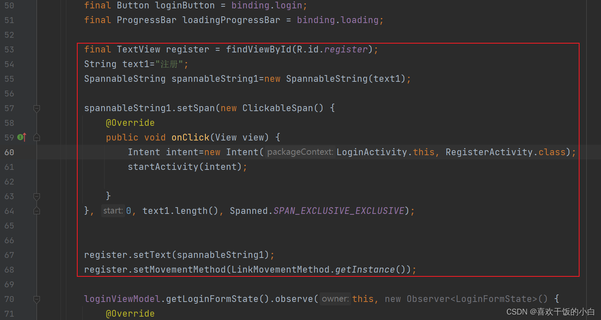Viewport: 601px width, 320px height.
Task: Click 'startActivity(intent);' statement
Action: [x=188, y=167]
